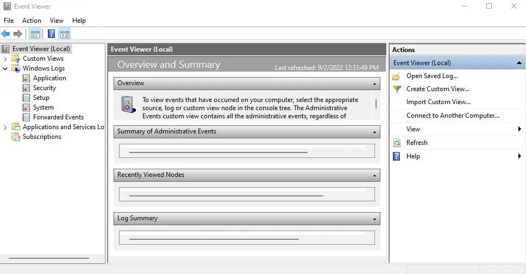Click Log Summary horizontal scrollbar
The image size is (526, 274).
click(x=214, y=239)
